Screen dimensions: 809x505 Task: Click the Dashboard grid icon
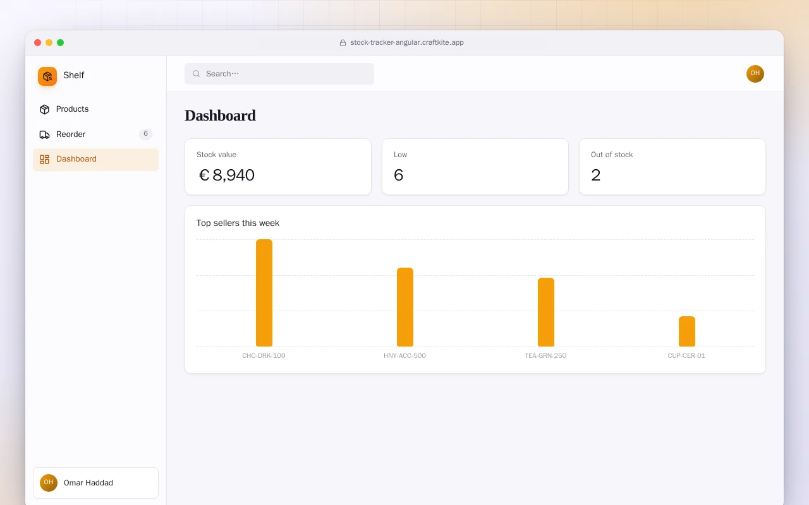click(44, 160)
